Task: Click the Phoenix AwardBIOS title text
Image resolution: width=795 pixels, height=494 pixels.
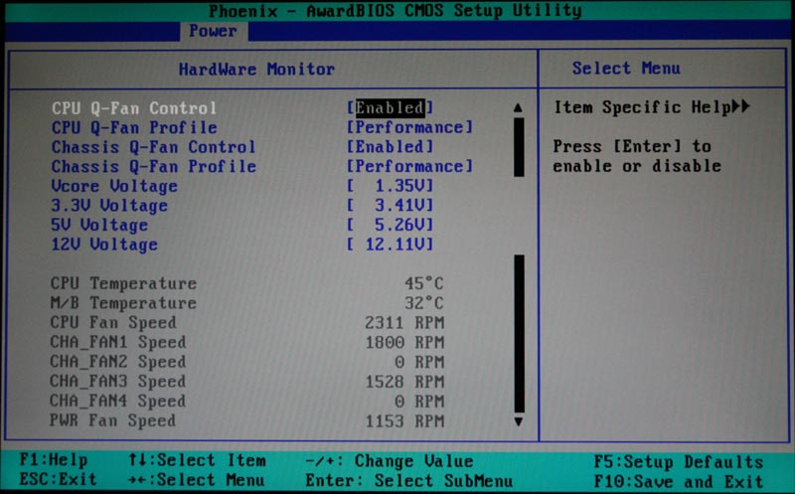Action: (x=395, y=11)
